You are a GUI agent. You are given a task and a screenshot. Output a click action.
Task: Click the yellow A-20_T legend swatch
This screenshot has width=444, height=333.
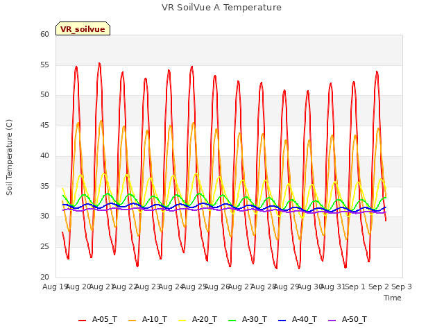tap(182, 321)
